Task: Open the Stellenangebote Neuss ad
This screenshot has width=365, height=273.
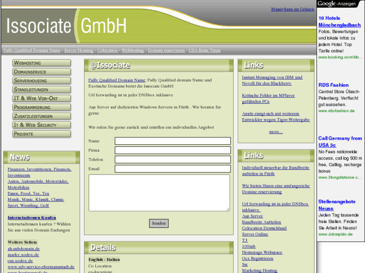Action: [x=337, y=205]
